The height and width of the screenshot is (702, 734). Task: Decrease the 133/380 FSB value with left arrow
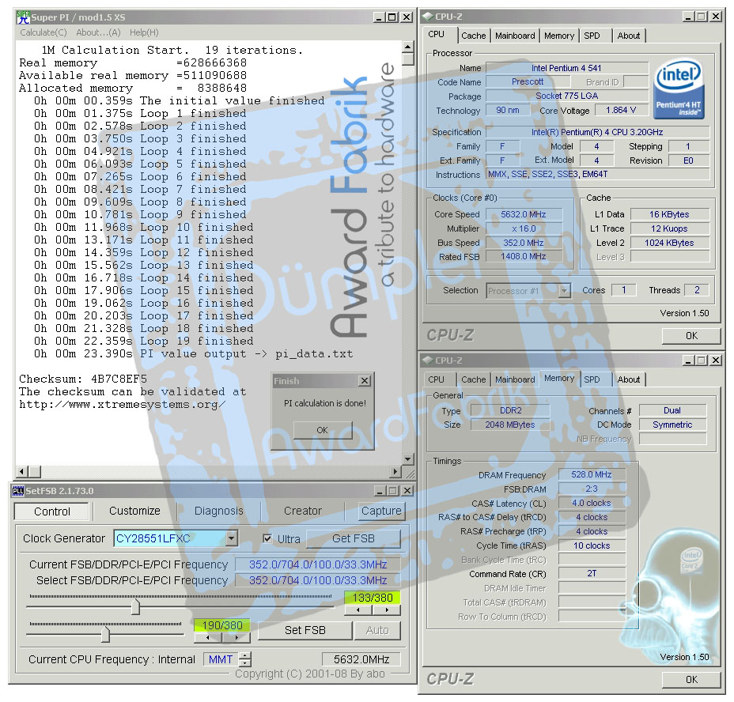(x=358, y=610)
